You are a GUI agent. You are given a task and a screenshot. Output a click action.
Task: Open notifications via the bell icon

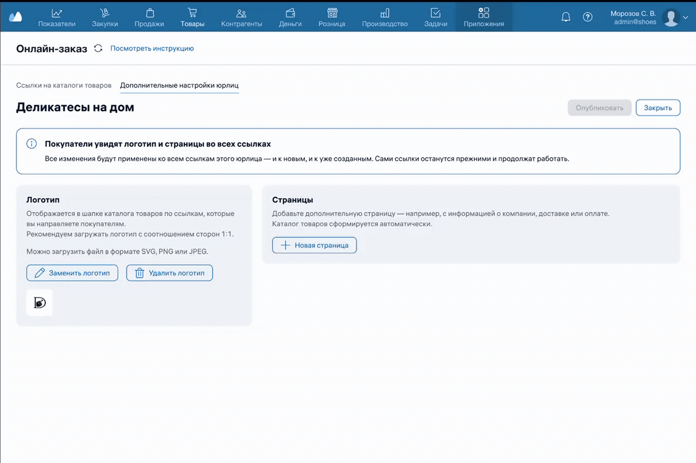coord(565,17)
